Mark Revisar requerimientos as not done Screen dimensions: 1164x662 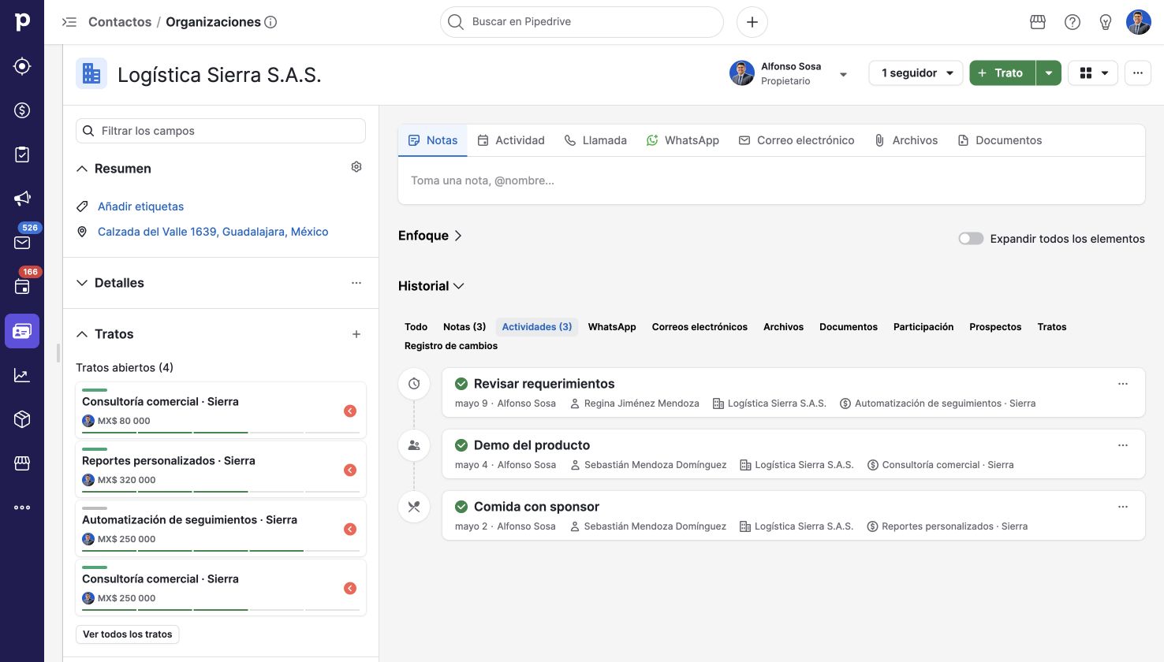461,384
